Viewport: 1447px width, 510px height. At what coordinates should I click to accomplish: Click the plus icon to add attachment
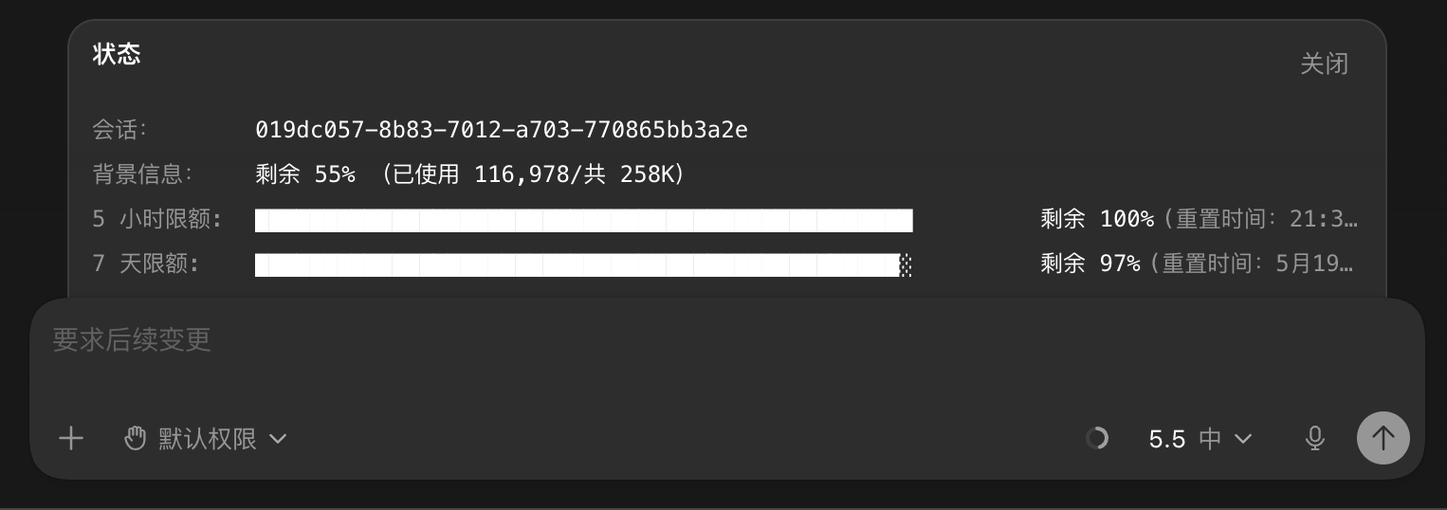[x=71, y=438]
